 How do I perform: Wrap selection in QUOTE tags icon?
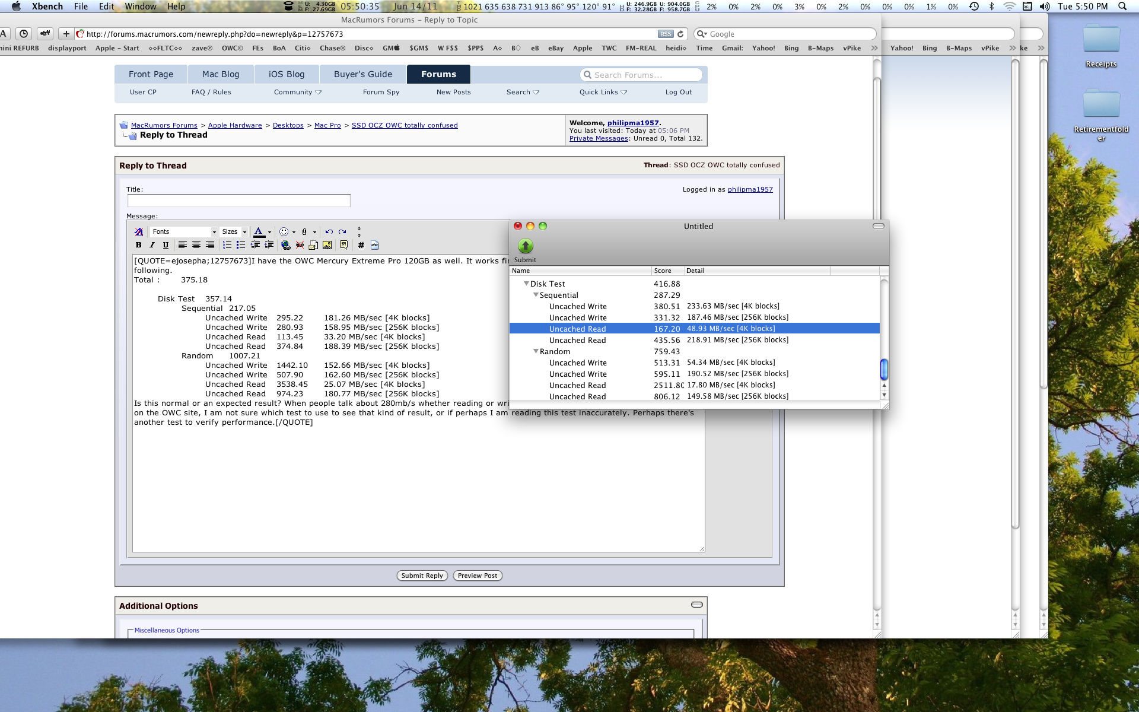(343, 245)
